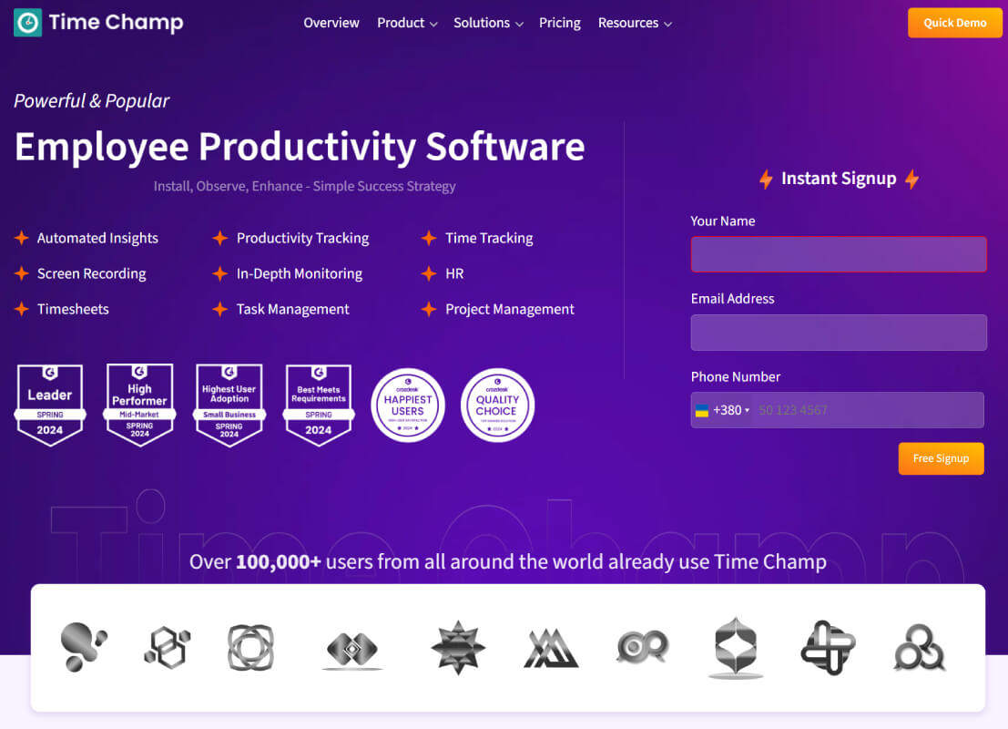Click the Best Meets Requirements badge

coord(318,405)
